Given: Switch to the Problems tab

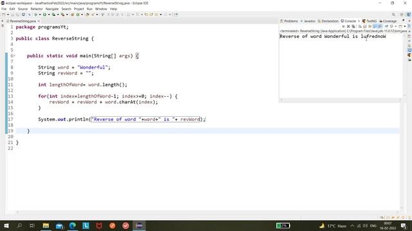Looking at the screenshot, I should click(289, 21).
